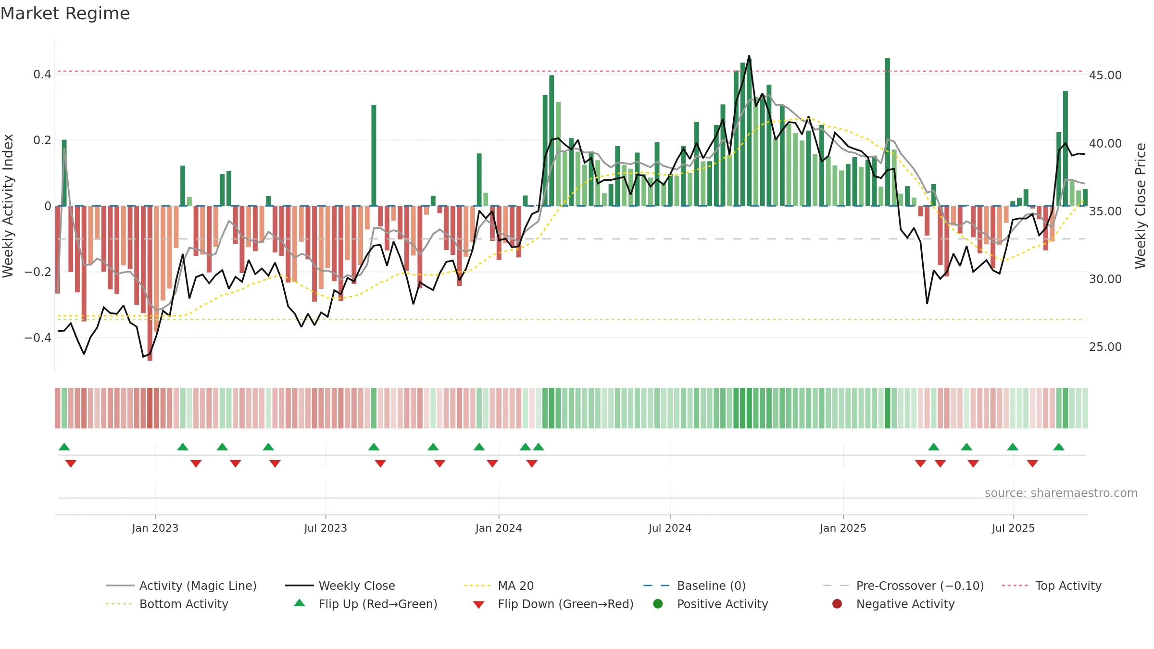This screenshot has width=1154, height=649.
Task: Click the Weekly Close Price axis title
Action: (1141, 206)
